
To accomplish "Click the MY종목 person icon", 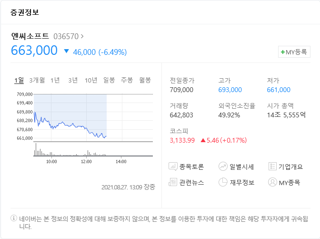I will click(272, 182).
